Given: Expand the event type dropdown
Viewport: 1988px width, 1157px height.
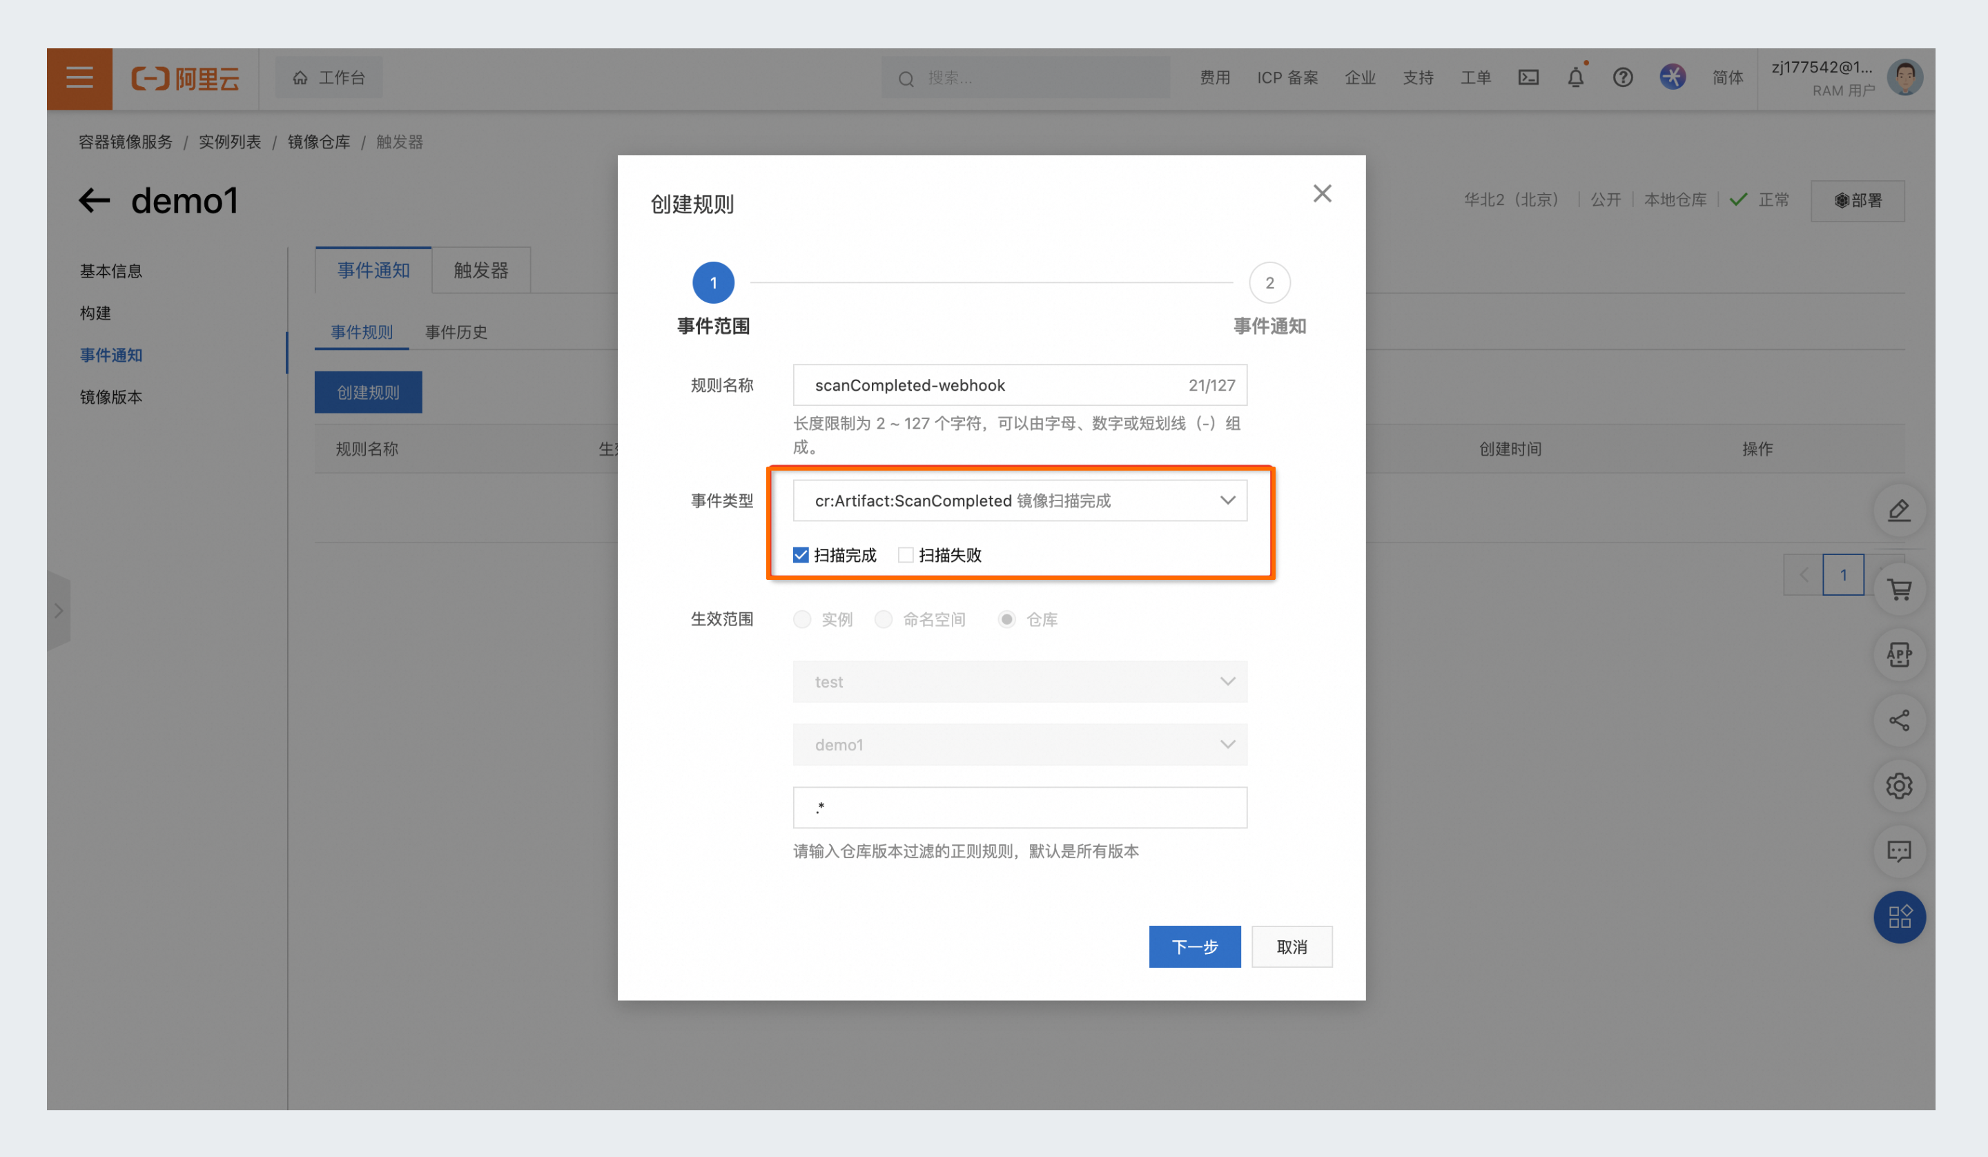Looking at the screenshot, I should (x=1225, y=500).
